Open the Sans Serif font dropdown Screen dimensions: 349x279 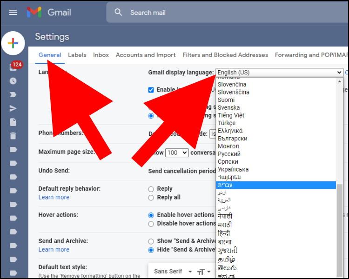point(173,272)
